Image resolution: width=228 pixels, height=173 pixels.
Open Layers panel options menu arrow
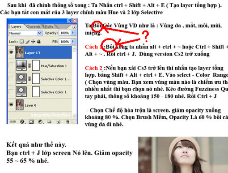74,27
